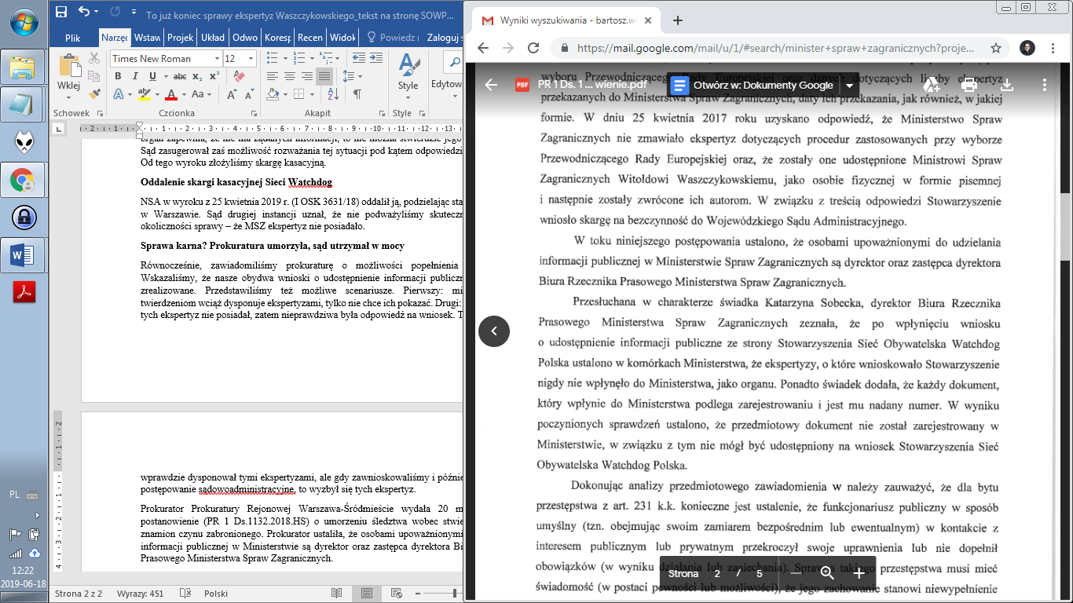
Task: Switch to Read Mode view in the status bar
Action: coord(337,594)
